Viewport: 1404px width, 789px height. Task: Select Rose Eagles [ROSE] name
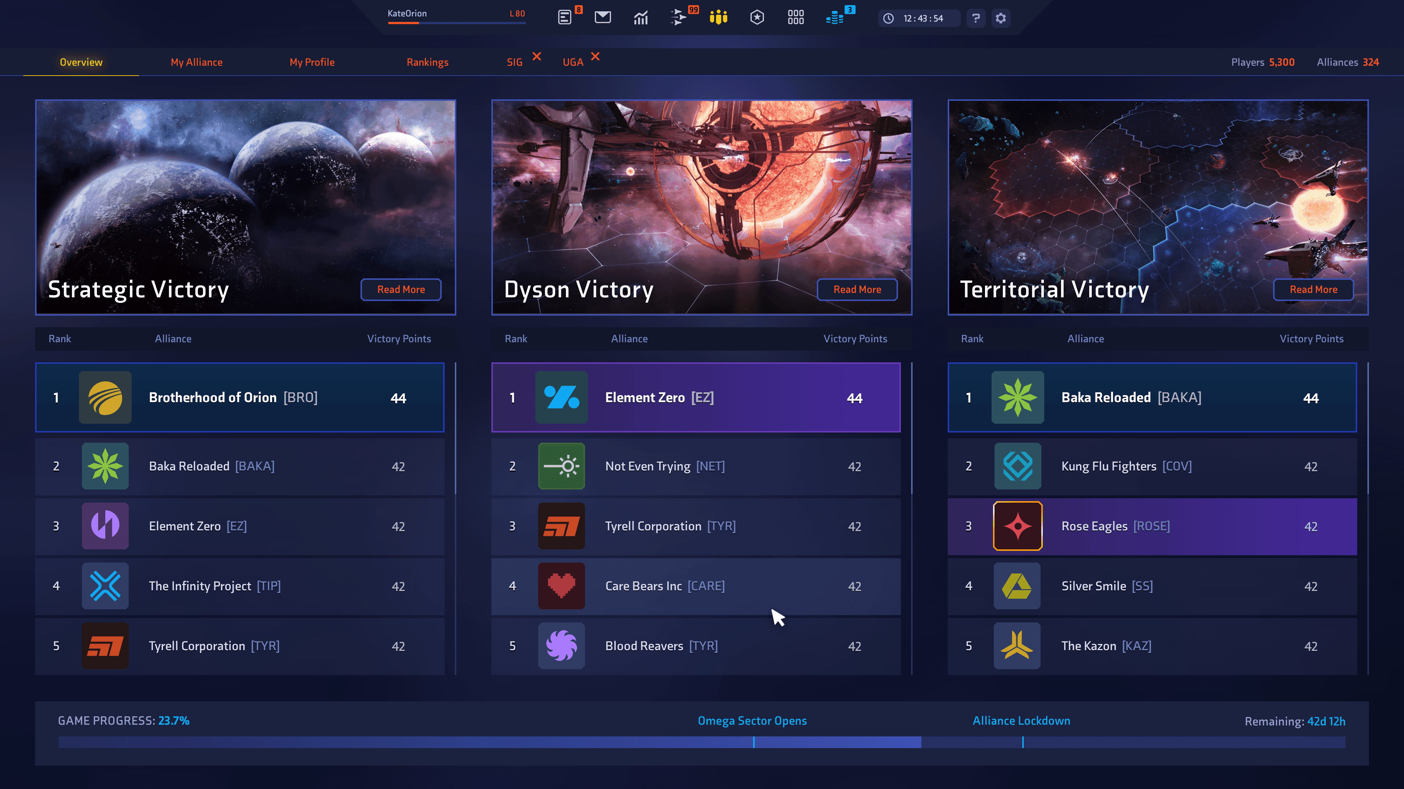tap(1116, 526)
